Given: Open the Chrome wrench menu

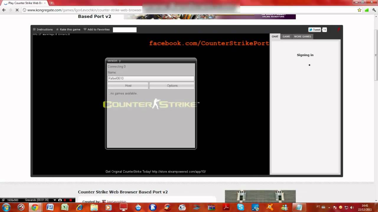Looking at the screenshot, I should 374,10.
